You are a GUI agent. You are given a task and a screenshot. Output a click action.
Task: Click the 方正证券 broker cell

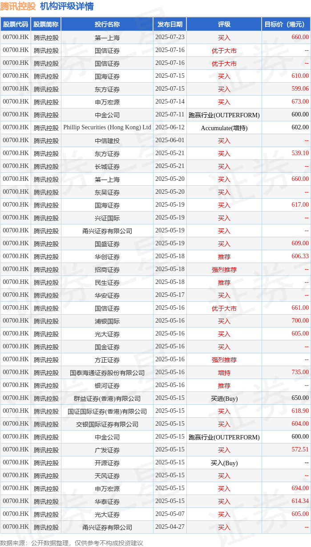tap(107, 360)
